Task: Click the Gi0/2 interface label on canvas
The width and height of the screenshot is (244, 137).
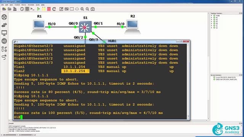Action: point(79,37)
